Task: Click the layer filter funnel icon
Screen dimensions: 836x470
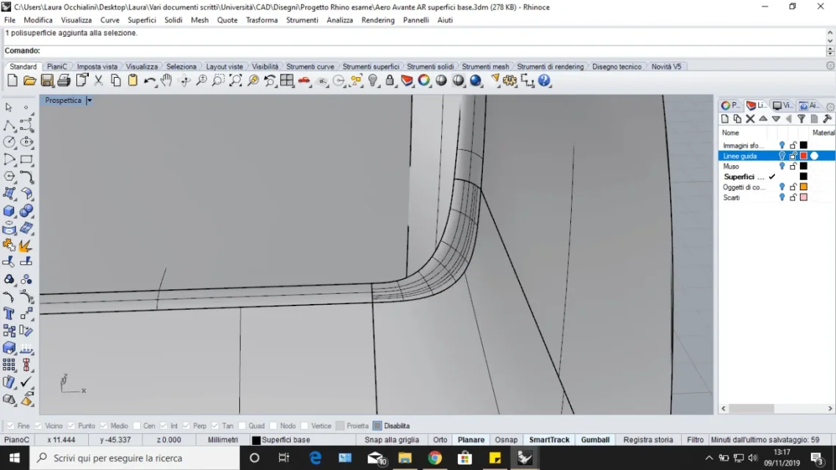Action: pyautogui.click(x=802, y=119)
